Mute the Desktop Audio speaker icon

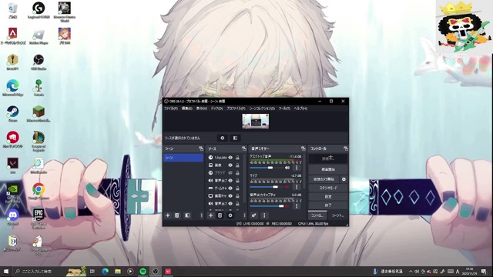(x=287, y=168)
